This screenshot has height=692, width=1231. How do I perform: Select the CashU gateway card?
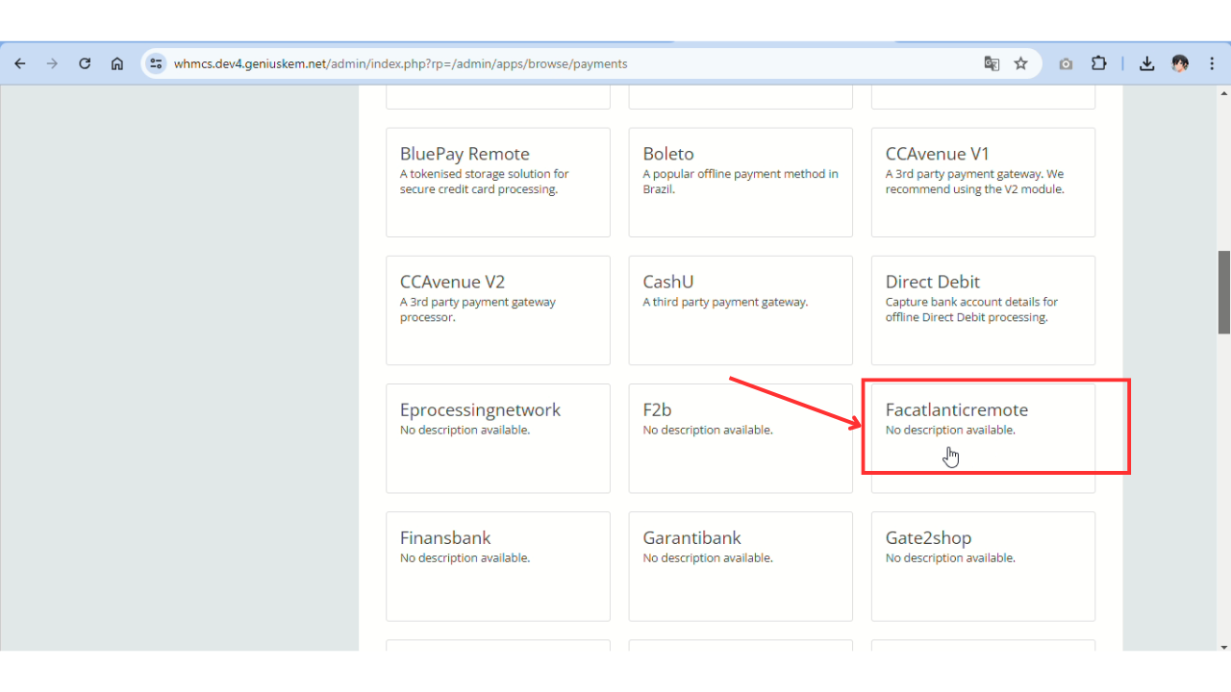tap(741, 310)
